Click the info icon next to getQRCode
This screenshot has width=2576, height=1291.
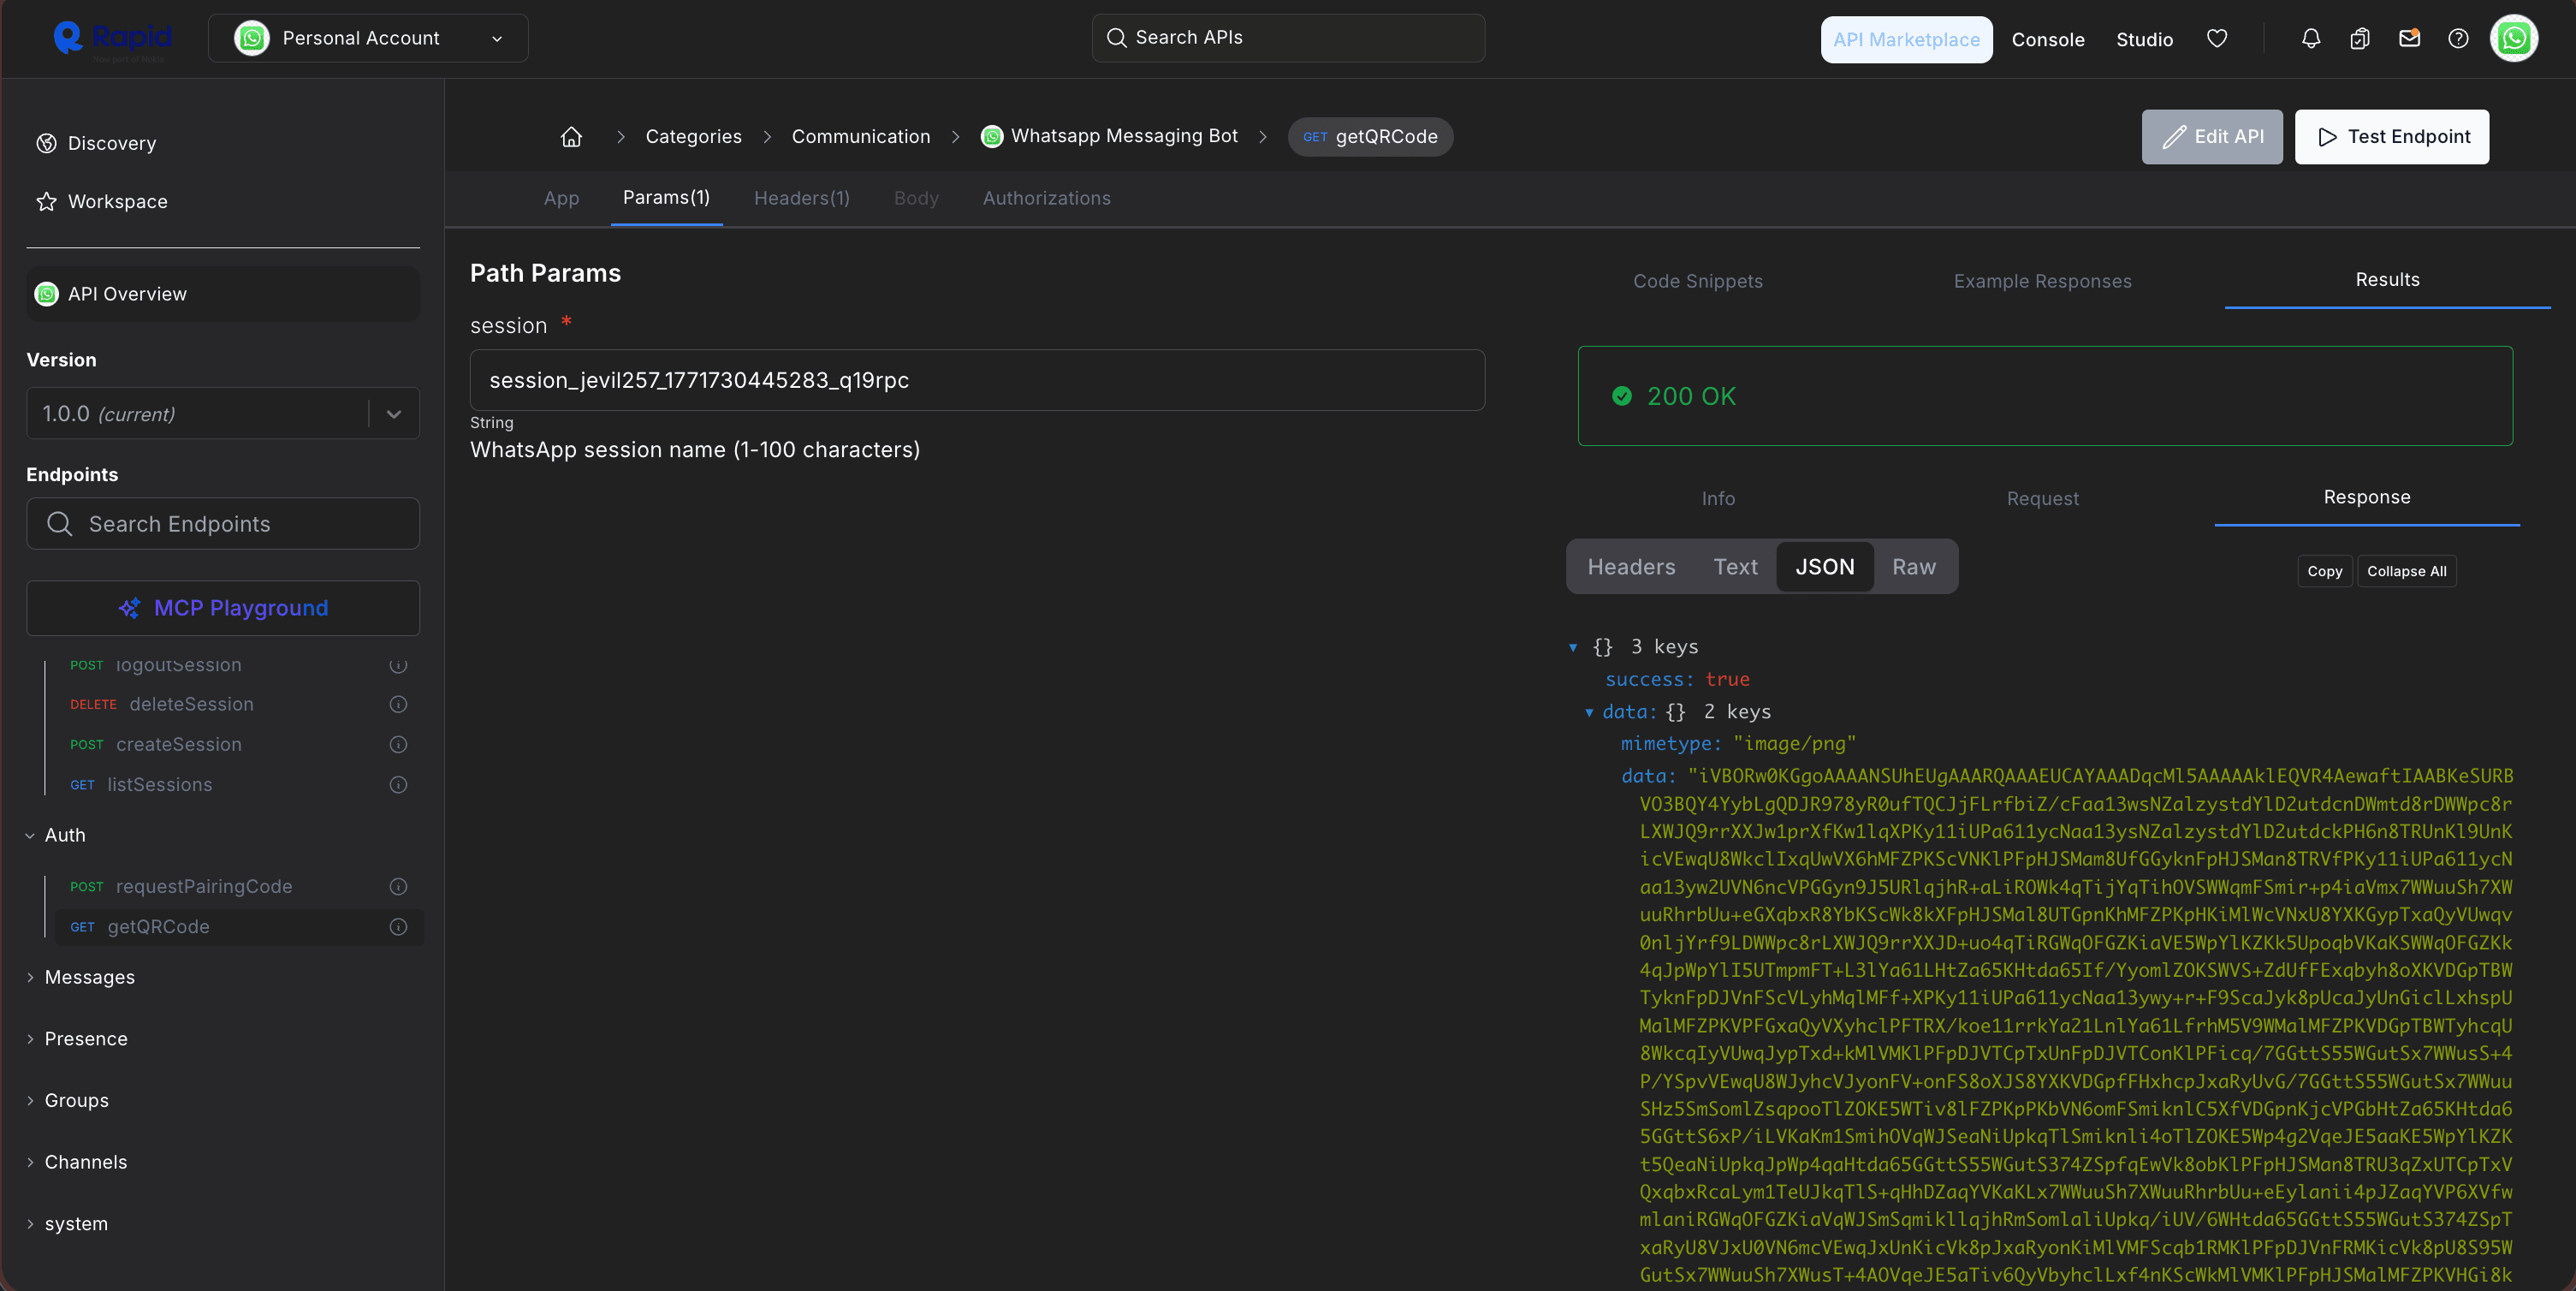point(399,927)
